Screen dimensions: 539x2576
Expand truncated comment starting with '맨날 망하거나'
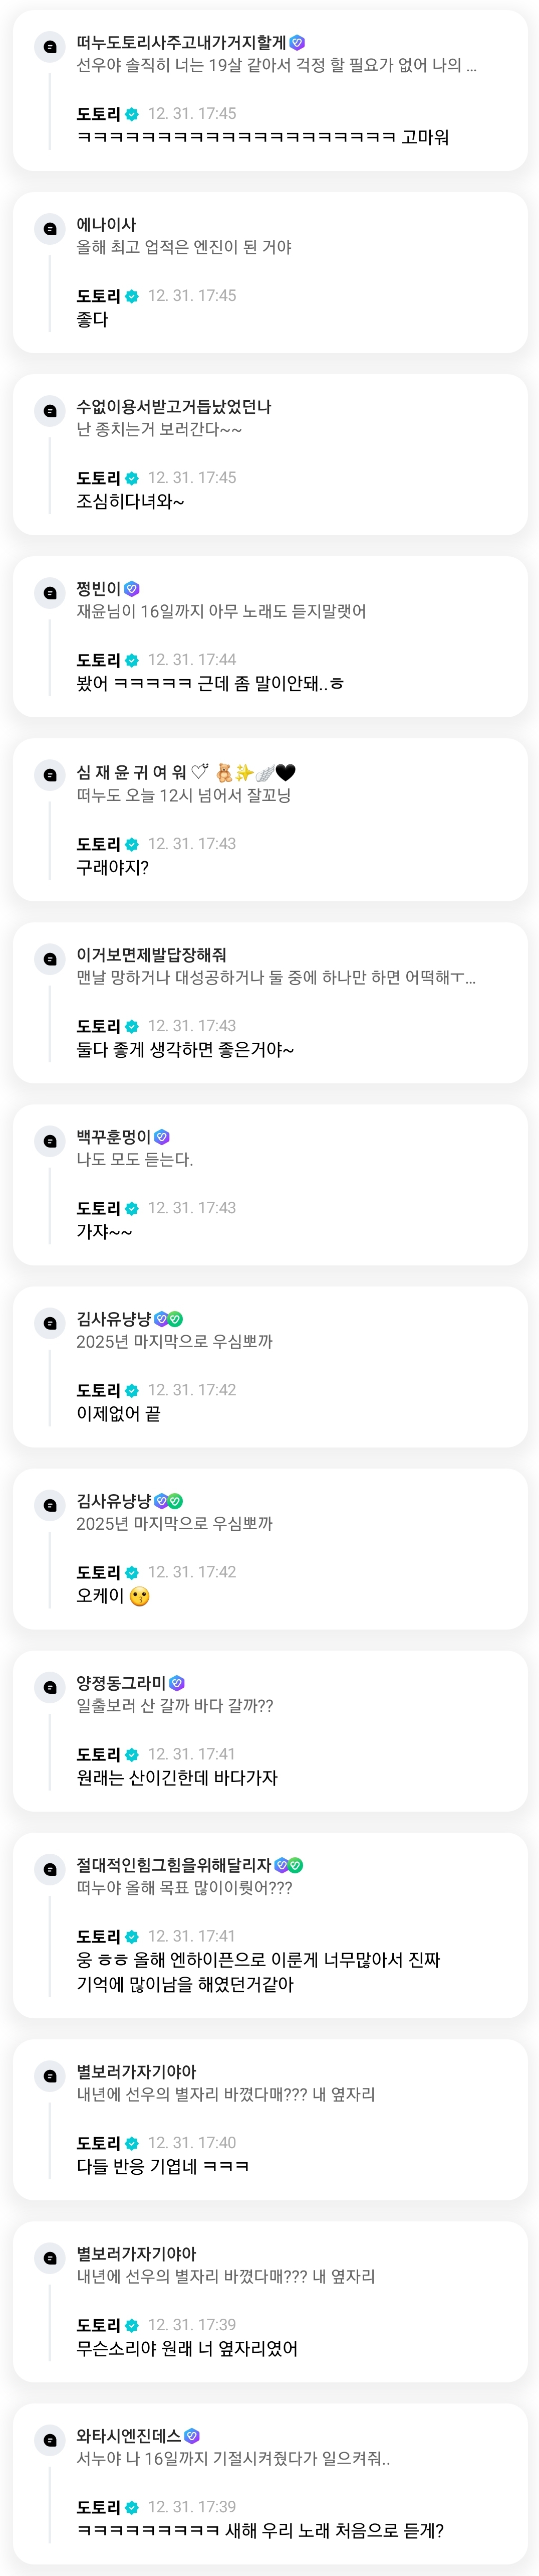[x=276, y=978]
